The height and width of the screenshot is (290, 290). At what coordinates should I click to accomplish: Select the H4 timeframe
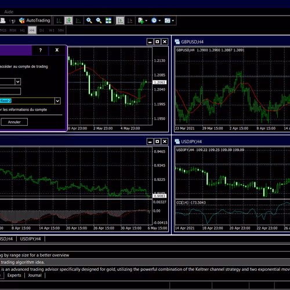[32, 30]
